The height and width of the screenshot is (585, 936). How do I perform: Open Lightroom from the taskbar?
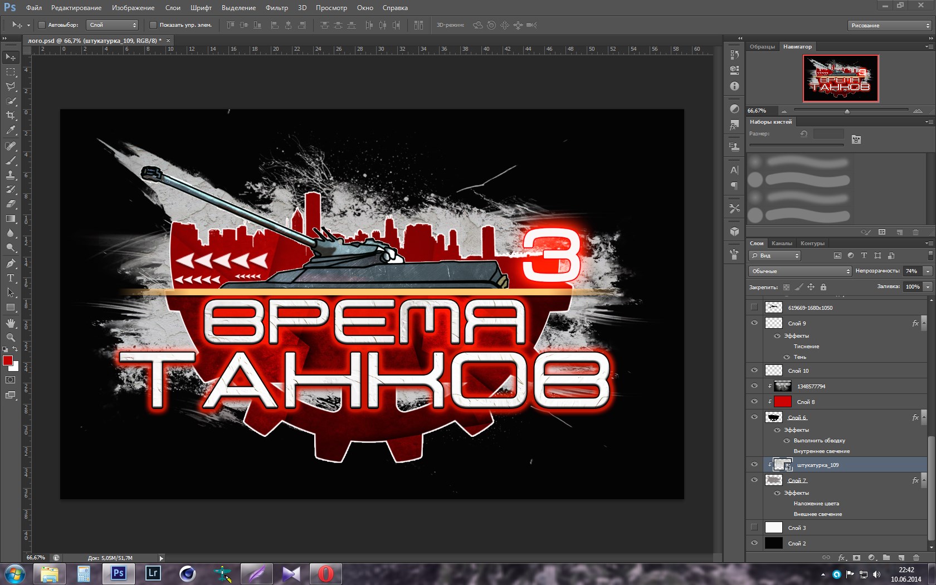tap(153, 573)
